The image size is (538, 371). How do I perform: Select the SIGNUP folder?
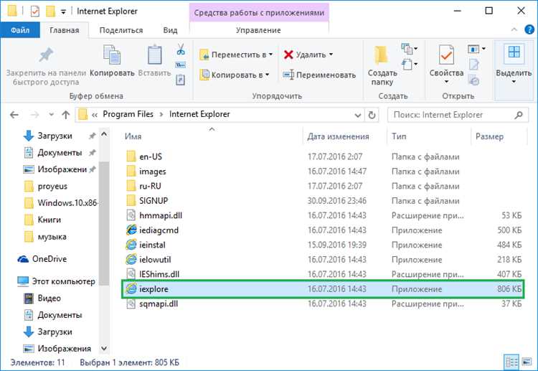click(x=147, y=200)
